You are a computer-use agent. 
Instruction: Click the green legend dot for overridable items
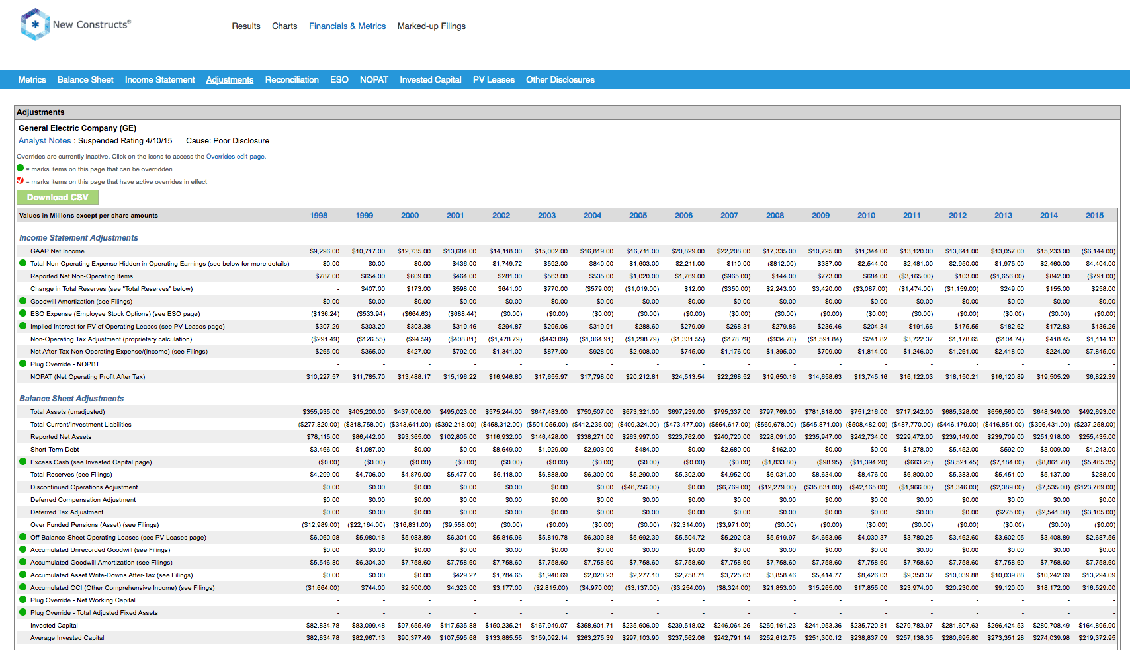coord(20,168)
